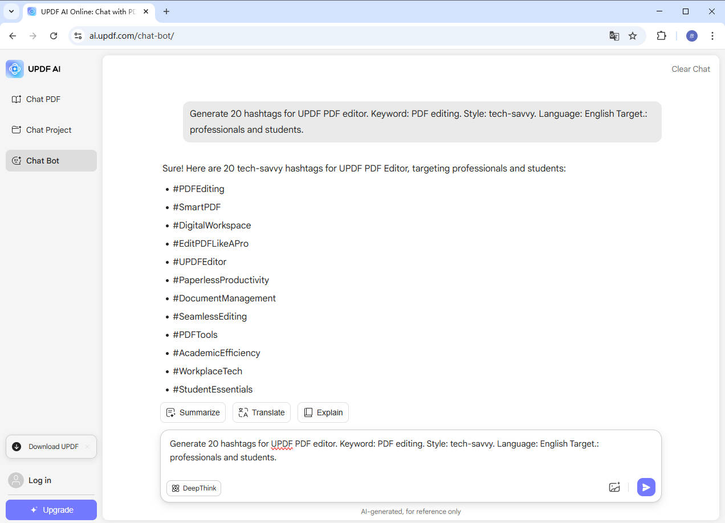The height and width of the screenshot is (523, 725).
Task: Send the message with arrow button
Action: point(646,487)
